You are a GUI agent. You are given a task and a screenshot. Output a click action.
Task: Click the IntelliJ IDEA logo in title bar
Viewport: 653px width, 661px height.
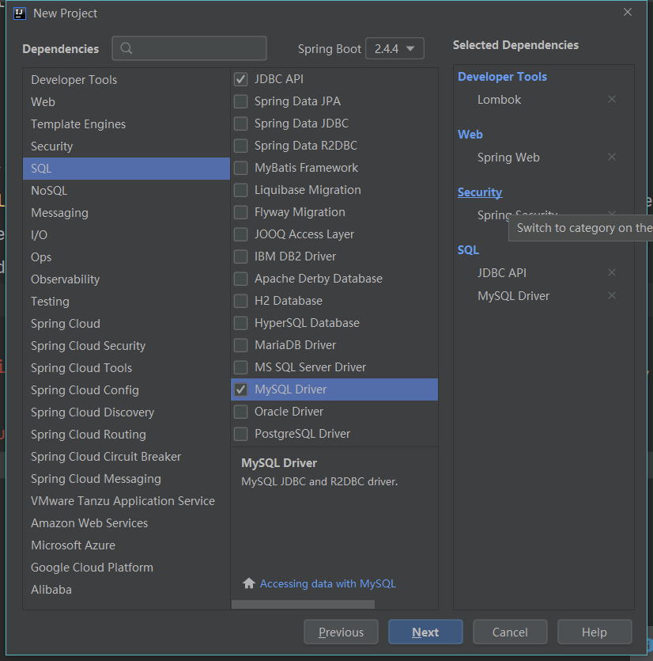pos(19,13)
